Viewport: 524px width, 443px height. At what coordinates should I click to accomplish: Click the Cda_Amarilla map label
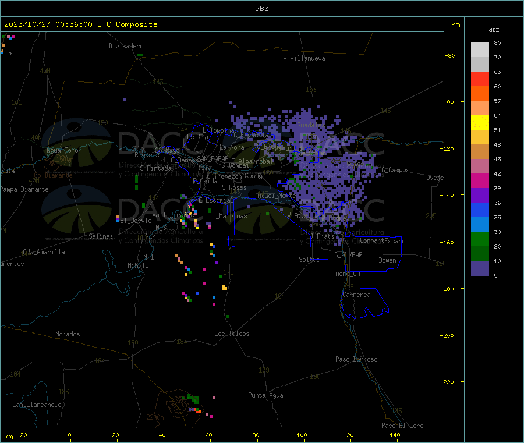[44, 252]
